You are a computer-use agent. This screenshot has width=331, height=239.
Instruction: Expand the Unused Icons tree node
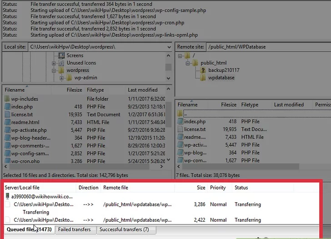coord(54,63)
